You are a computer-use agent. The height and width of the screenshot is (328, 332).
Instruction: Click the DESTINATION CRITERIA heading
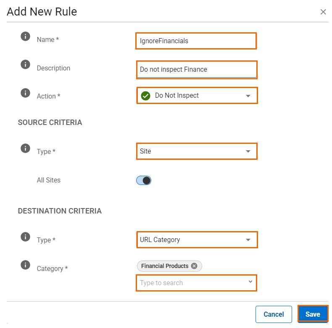(x=60, y=211)
